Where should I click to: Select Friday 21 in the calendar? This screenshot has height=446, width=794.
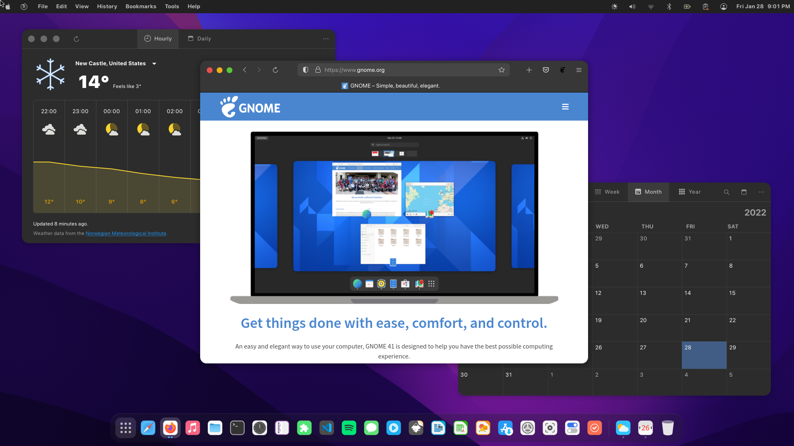(x=704, y=328)
